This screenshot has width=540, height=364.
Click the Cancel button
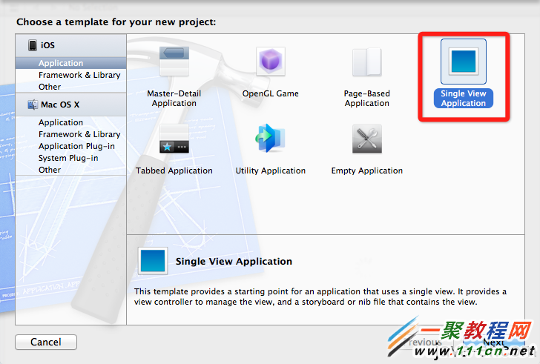[46, 342]
